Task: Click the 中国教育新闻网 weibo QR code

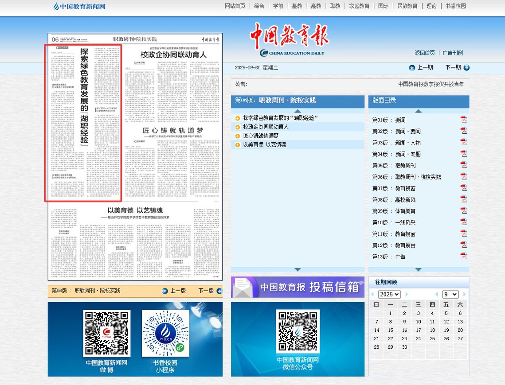Action: [107, 333]
